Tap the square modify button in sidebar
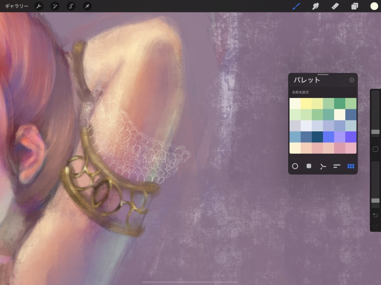 375,149
